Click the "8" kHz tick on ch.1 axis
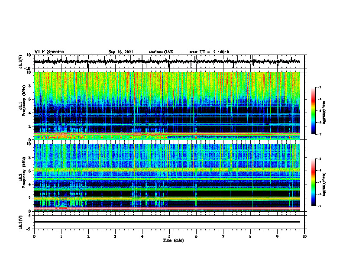This screenshot has width=343, height=265. (30, 86)
